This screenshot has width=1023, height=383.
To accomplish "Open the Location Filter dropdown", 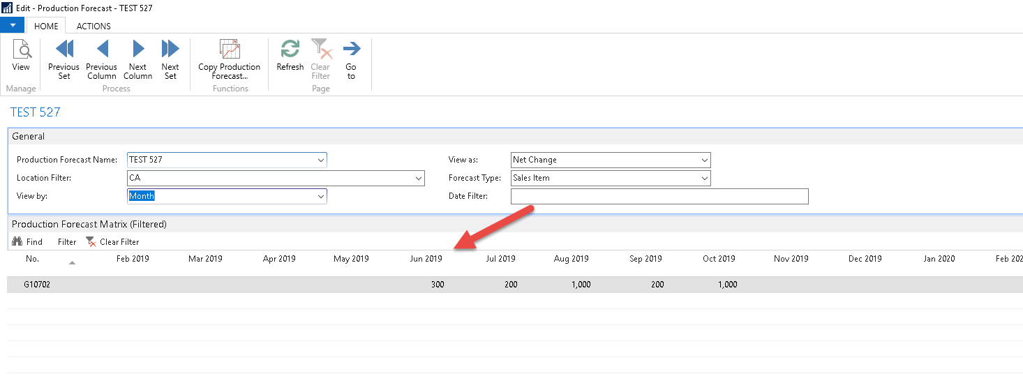I will point(419,178).
